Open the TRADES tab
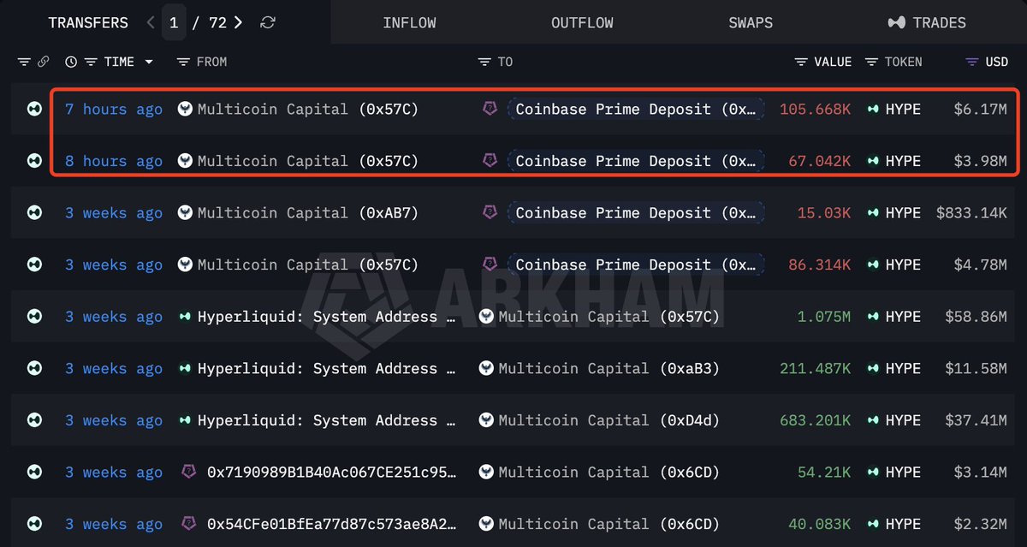1027x547 pixels. [927, 23]
